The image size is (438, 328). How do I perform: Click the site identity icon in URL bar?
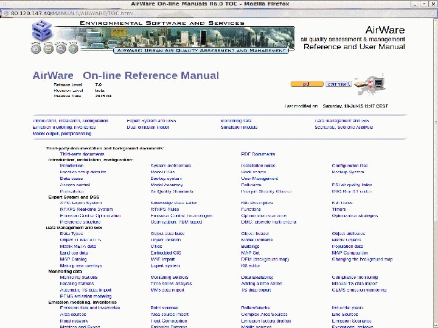[x=6, y=13]
